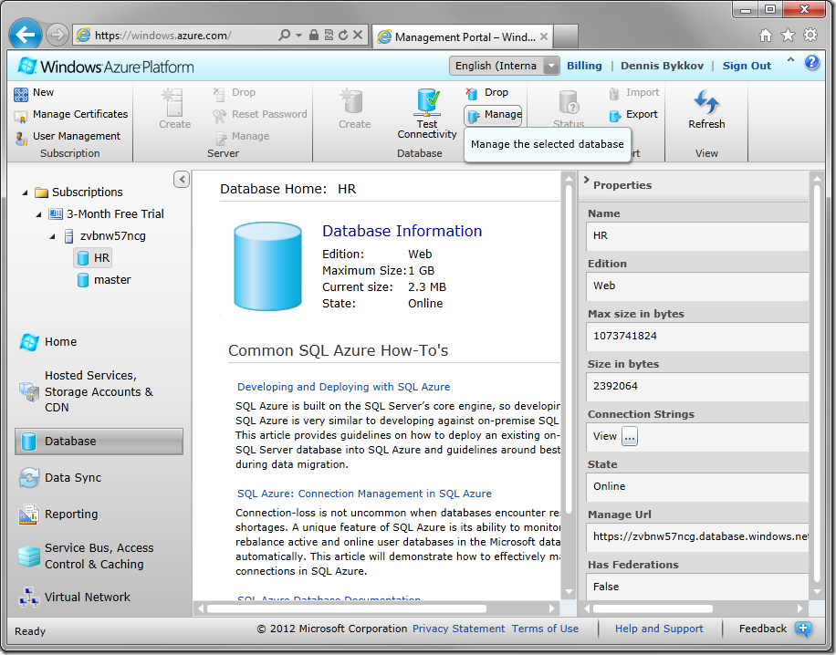Open the Privacy Statement link

[x=458, y=629]
